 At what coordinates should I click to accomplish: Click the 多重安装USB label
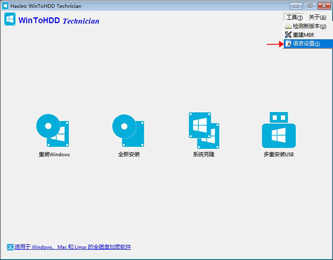279,154
